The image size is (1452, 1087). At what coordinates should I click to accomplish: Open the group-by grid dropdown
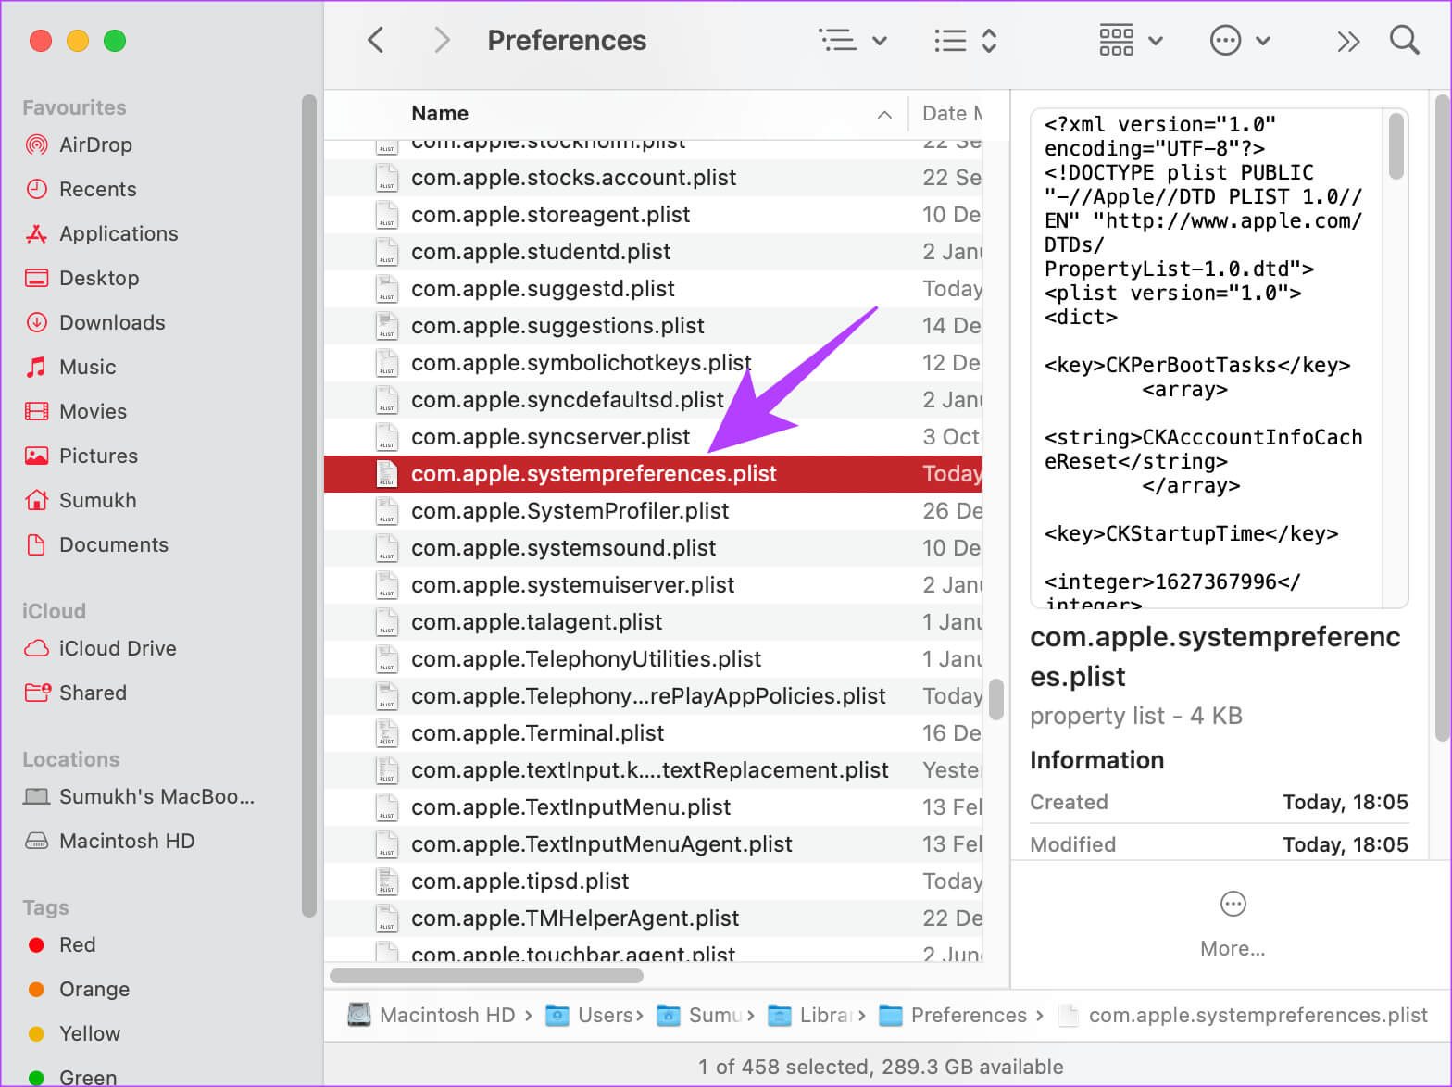pos(1131,40)
